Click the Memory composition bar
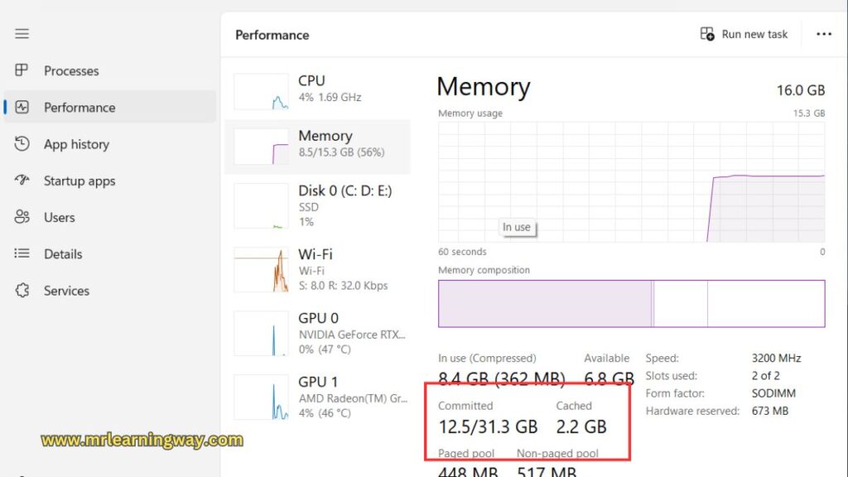This screenshot has width=848, height=477. pos(631,303)
